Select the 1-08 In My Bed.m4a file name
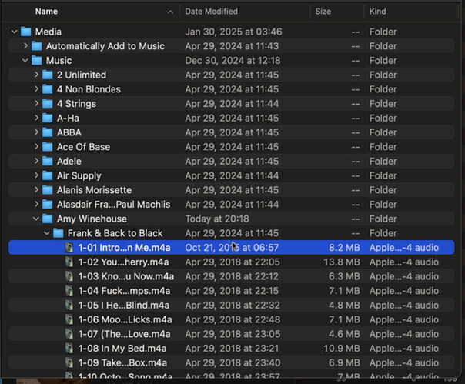465x384 pixels. coord(122,348)
